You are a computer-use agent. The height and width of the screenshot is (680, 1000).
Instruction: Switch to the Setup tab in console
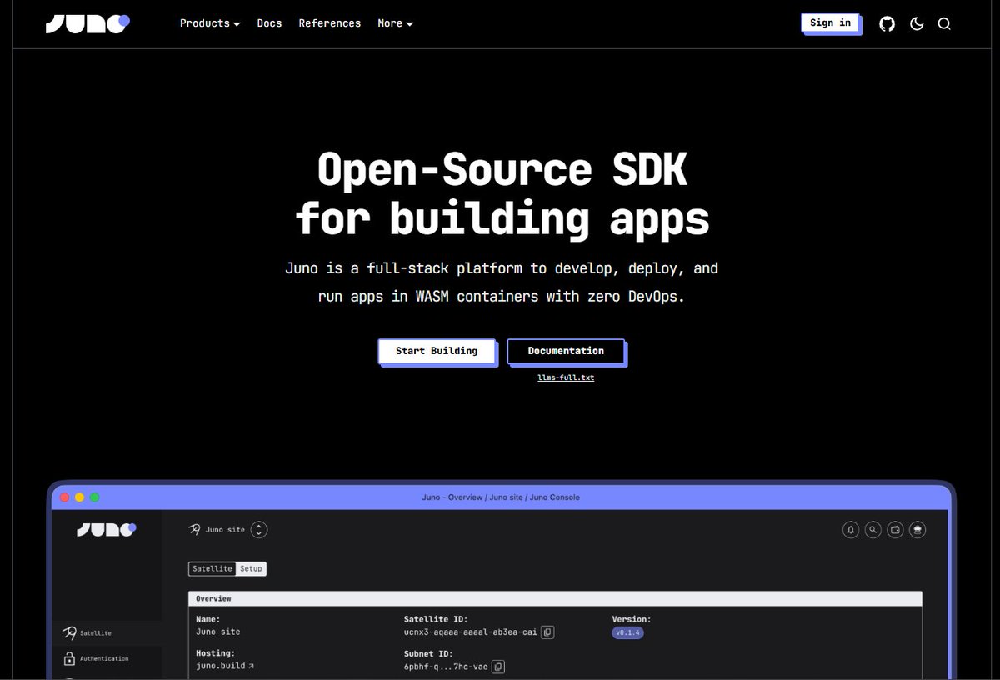click(251, 568)
